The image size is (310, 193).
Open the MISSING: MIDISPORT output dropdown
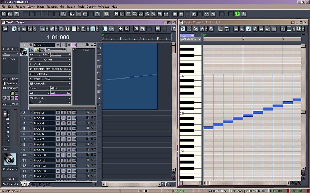70,69
